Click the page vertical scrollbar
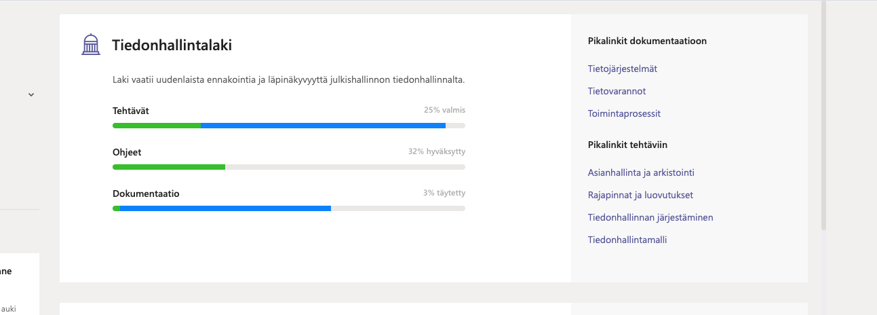Screen dimensions: 877x315 point(824,115)
